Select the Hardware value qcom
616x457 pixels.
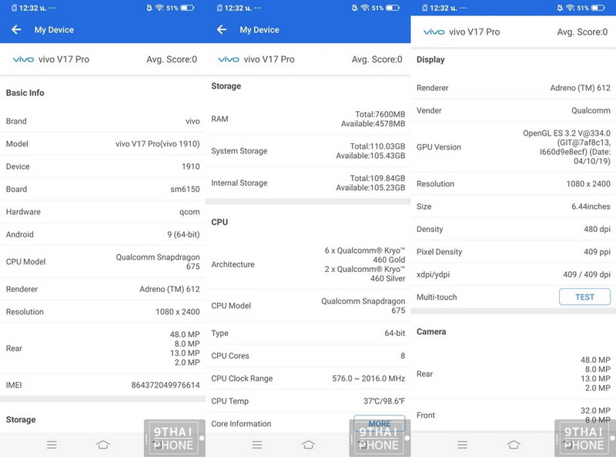pos(189,212)
